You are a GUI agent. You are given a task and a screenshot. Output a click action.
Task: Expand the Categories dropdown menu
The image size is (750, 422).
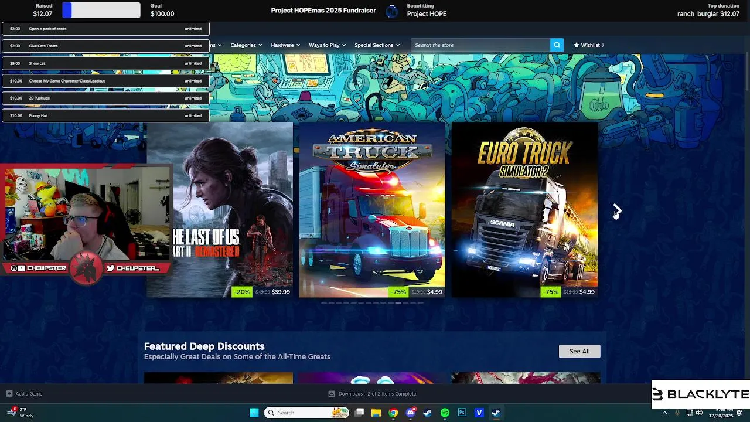pyautogui.click(x=246, y=45)
